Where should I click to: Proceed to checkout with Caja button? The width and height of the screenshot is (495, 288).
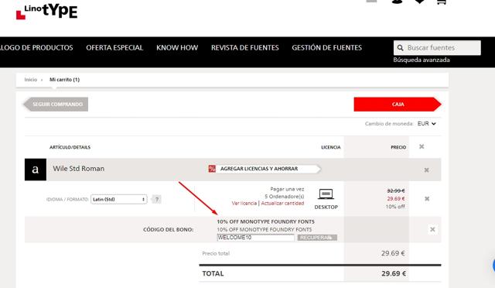tap(398, 105)
